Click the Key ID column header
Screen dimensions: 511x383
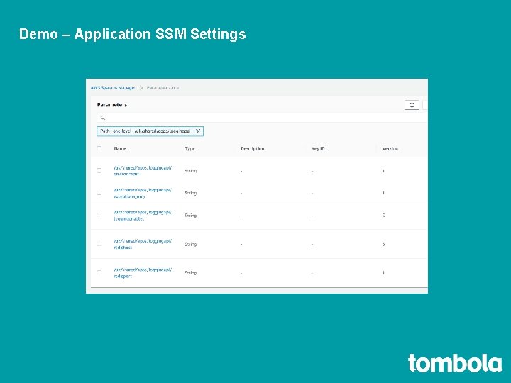click(318, 148)
